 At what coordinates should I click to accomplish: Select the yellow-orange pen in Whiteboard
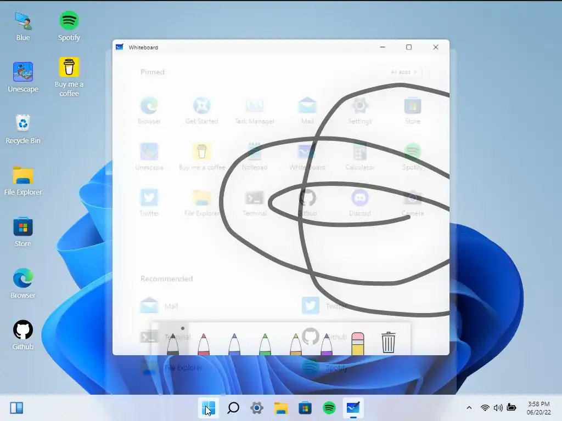(x=296, y=344)
